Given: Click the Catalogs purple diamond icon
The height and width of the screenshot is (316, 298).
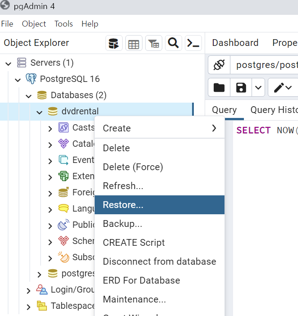Looking at the screenshot, I should (64, 144).
